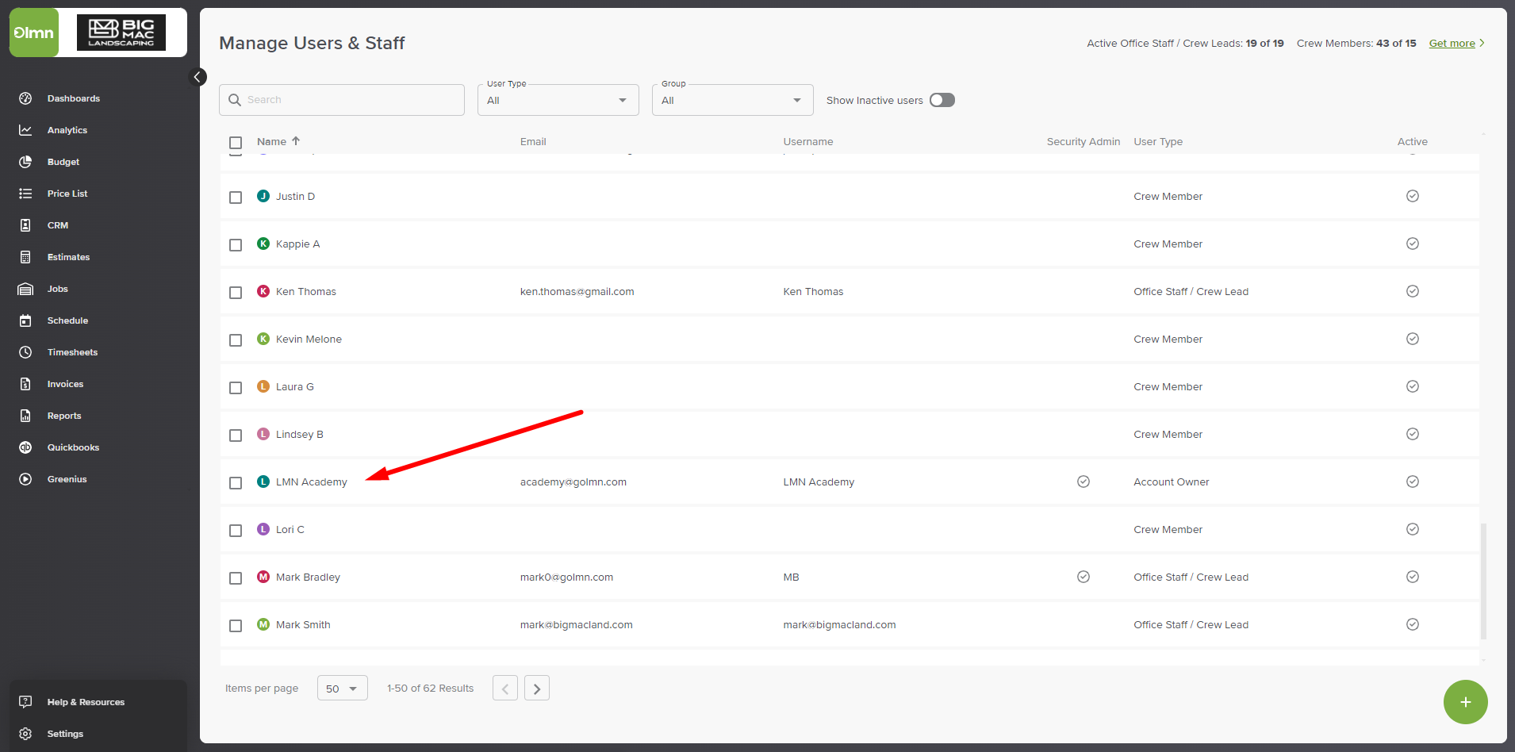The image size is (1515, 752).
Task: Click the LMN logo icon
Action: tap(34, 33)
